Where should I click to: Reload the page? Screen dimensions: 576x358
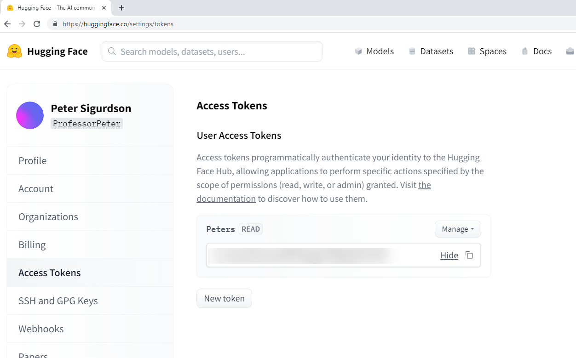tap(37, 24)
